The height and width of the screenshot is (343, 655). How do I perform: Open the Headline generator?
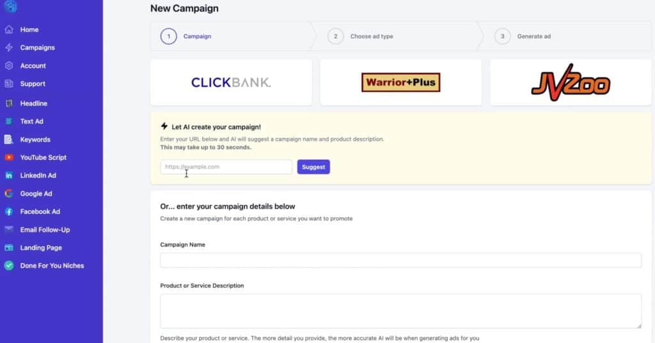pyautogui.click(x=33, y=103)
